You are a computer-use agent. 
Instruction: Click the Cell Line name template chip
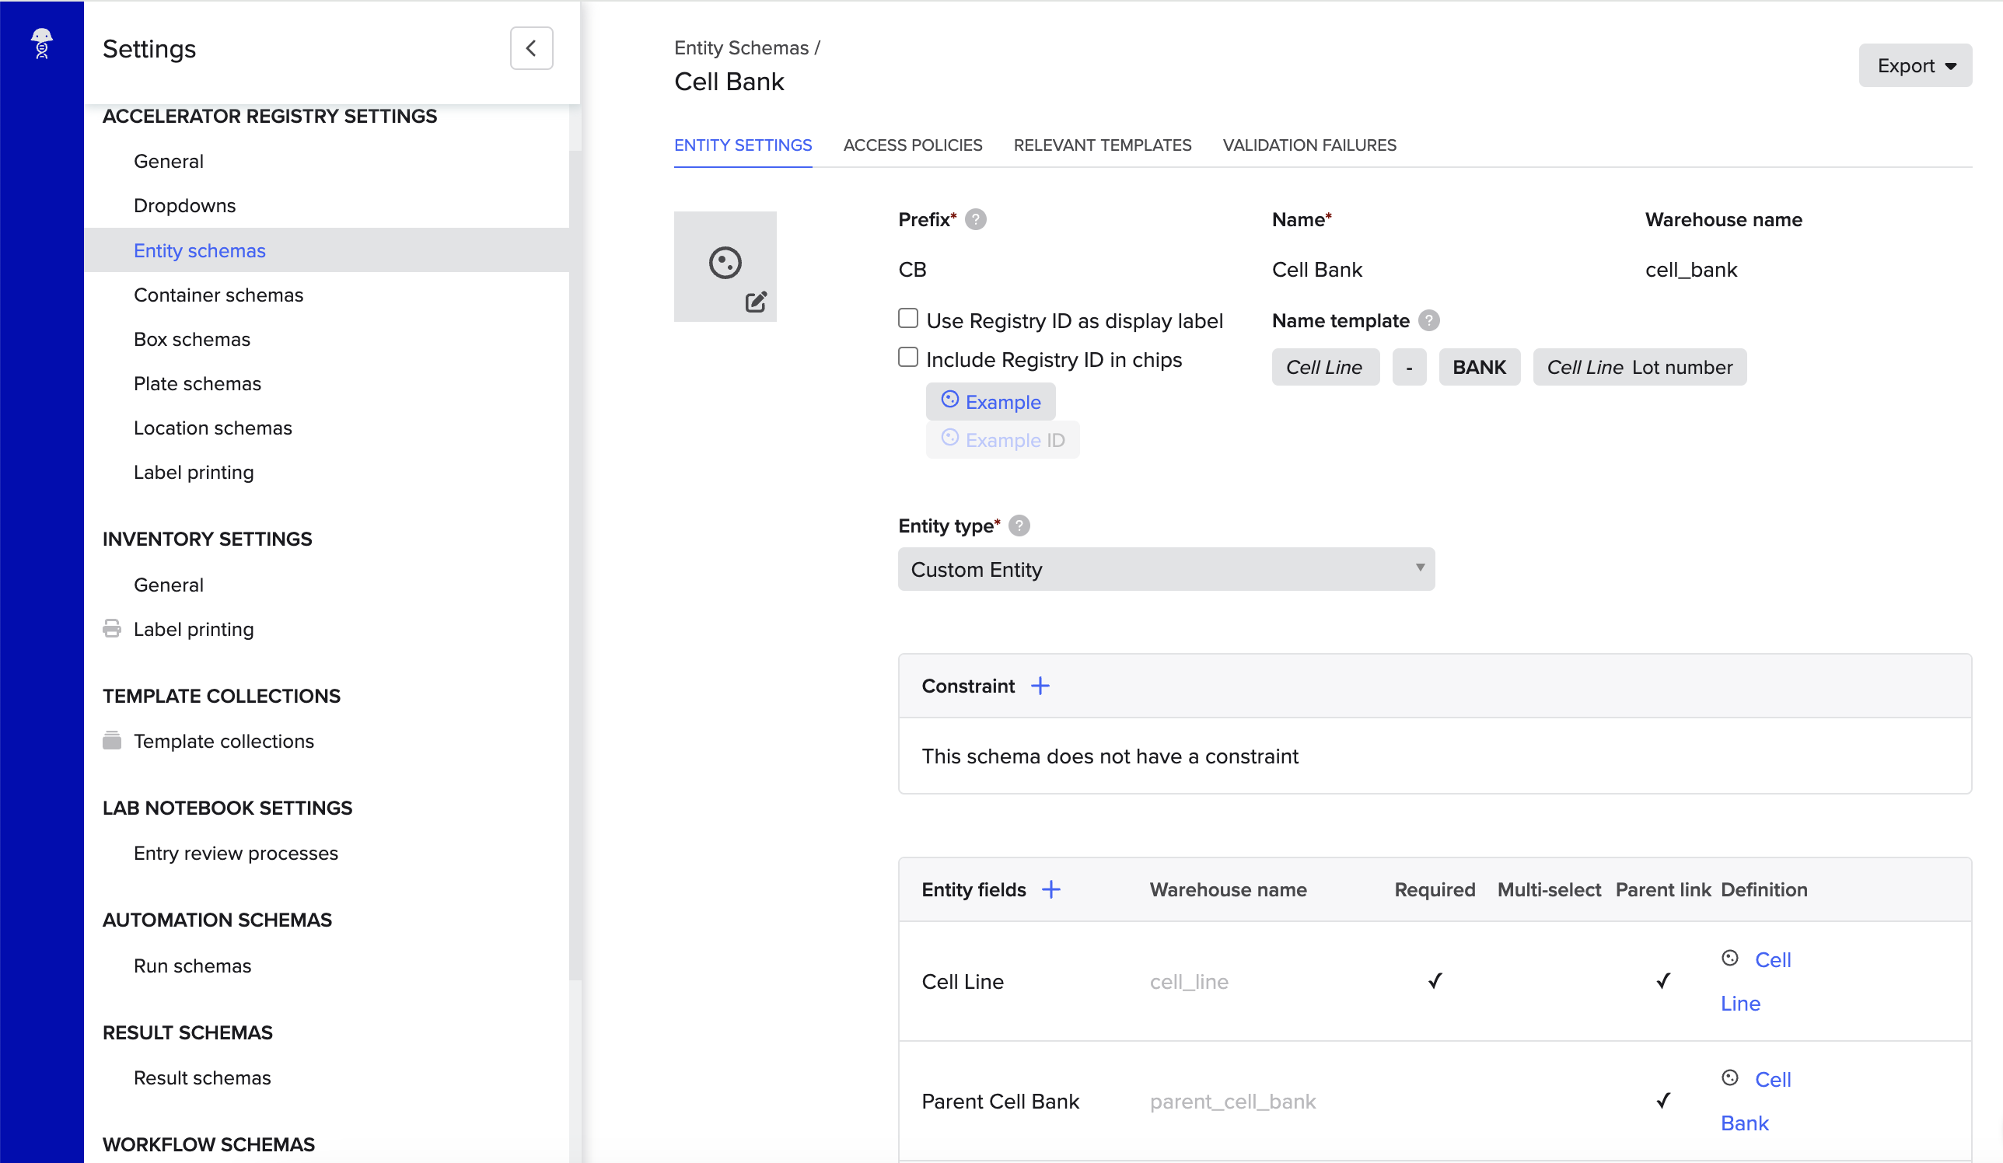1325,367
